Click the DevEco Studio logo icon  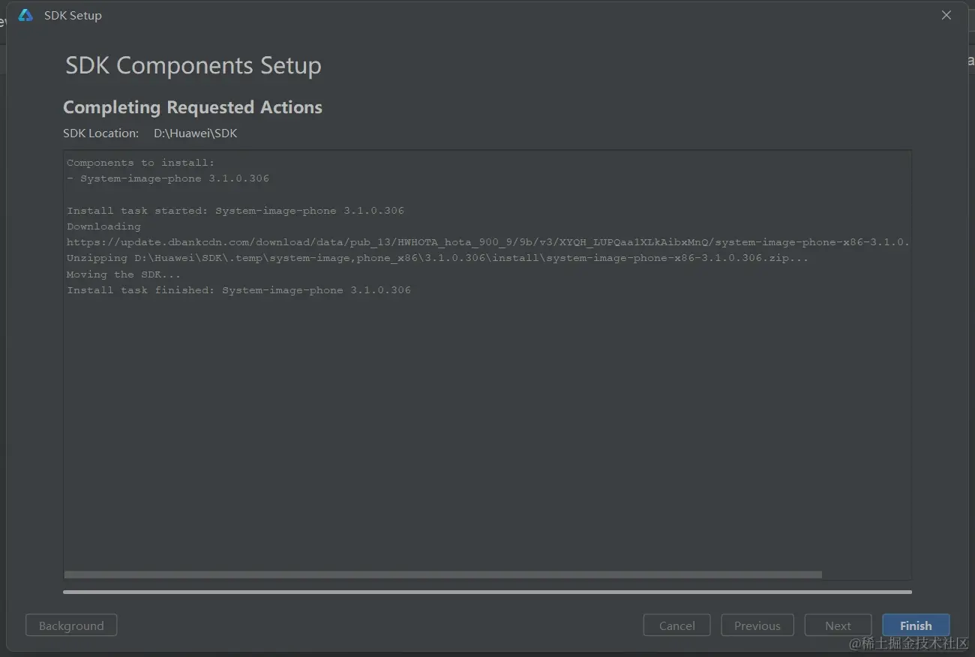25,15
